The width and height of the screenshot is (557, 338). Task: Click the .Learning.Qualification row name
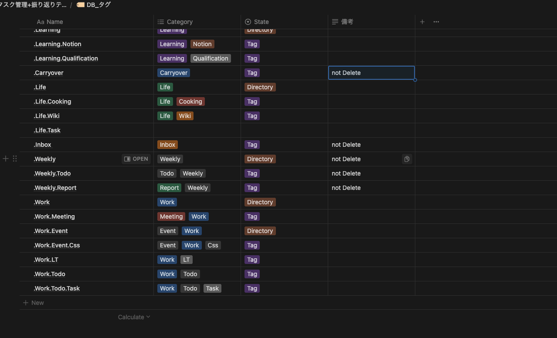(66, 58)
